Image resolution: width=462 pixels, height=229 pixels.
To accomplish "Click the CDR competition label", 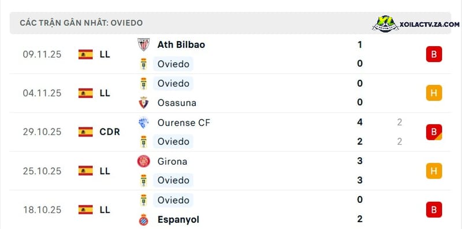I will tap(110, 132).
